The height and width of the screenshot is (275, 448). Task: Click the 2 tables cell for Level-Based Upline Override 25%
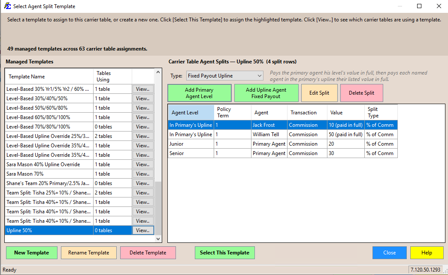click(112, 136)
